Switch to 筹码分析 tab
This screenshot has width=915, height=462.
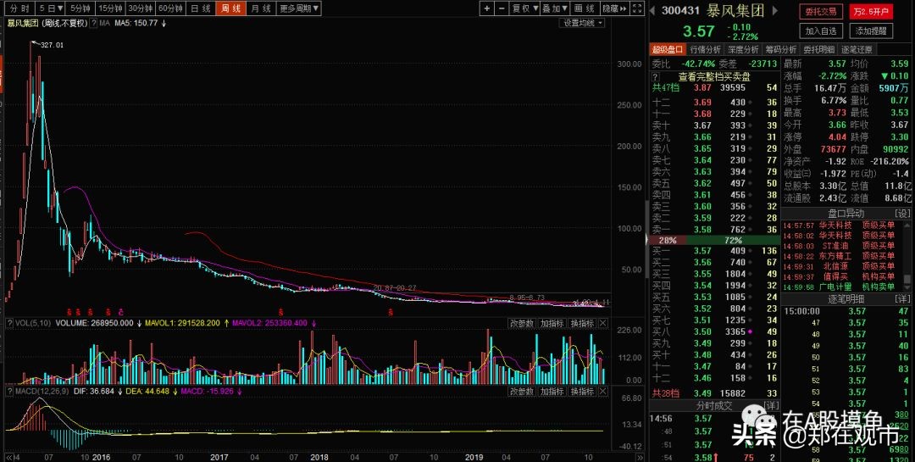click(781, 50)
